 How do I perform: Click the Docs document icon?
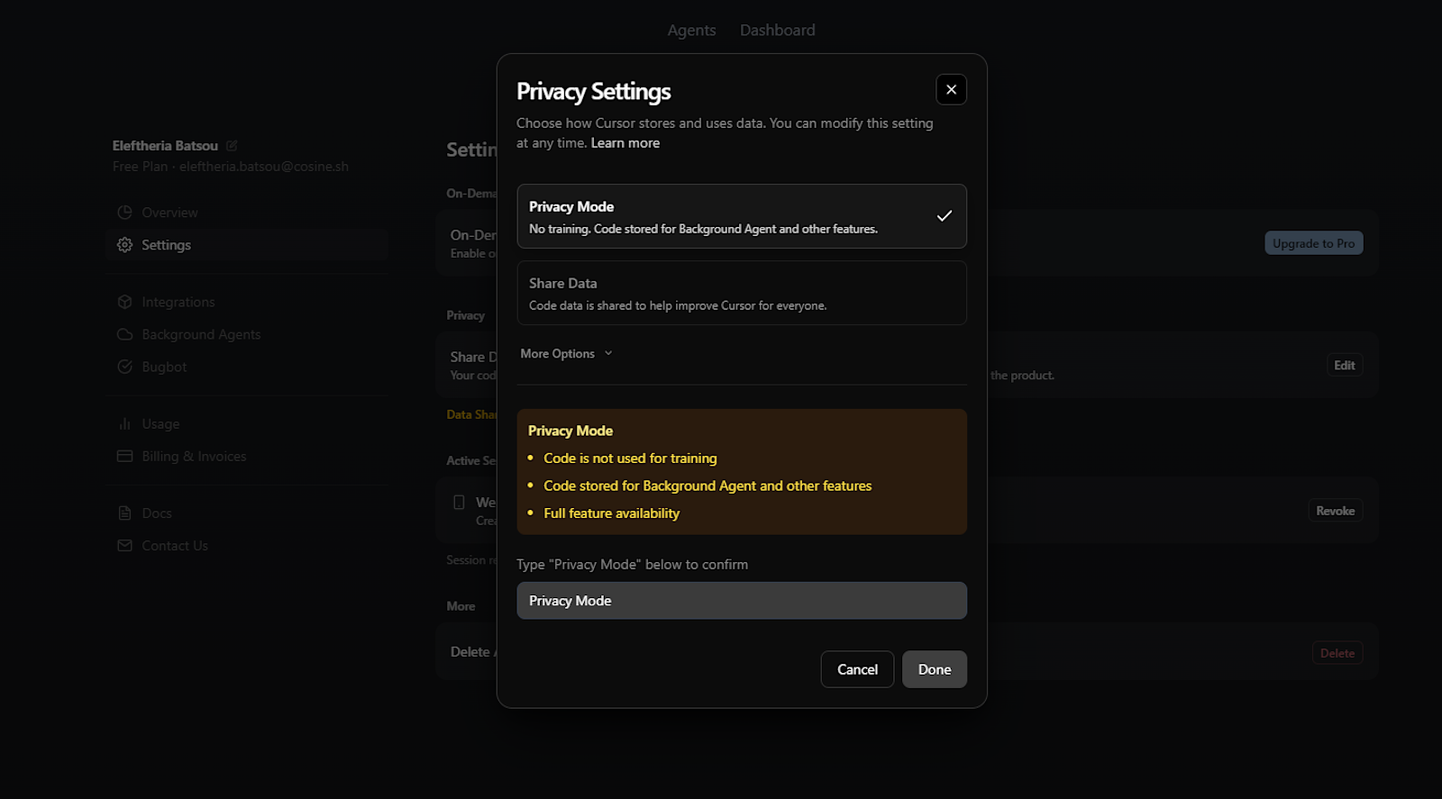124,513
